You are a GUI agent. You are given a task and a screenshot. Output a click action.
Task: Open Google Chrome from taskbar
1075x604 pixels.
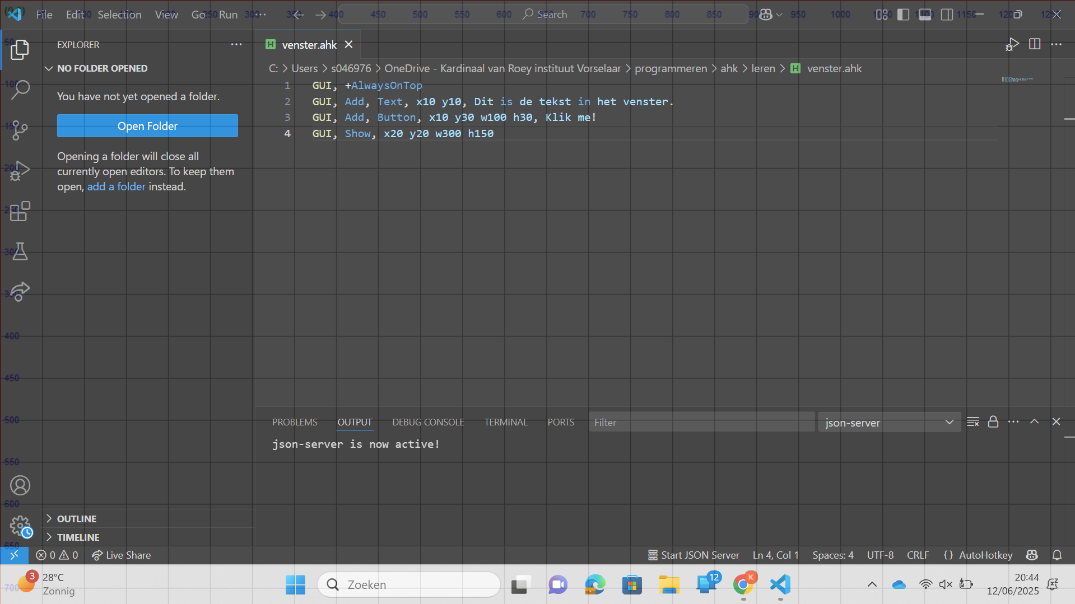pyautogui.click(x=743, y=584)
